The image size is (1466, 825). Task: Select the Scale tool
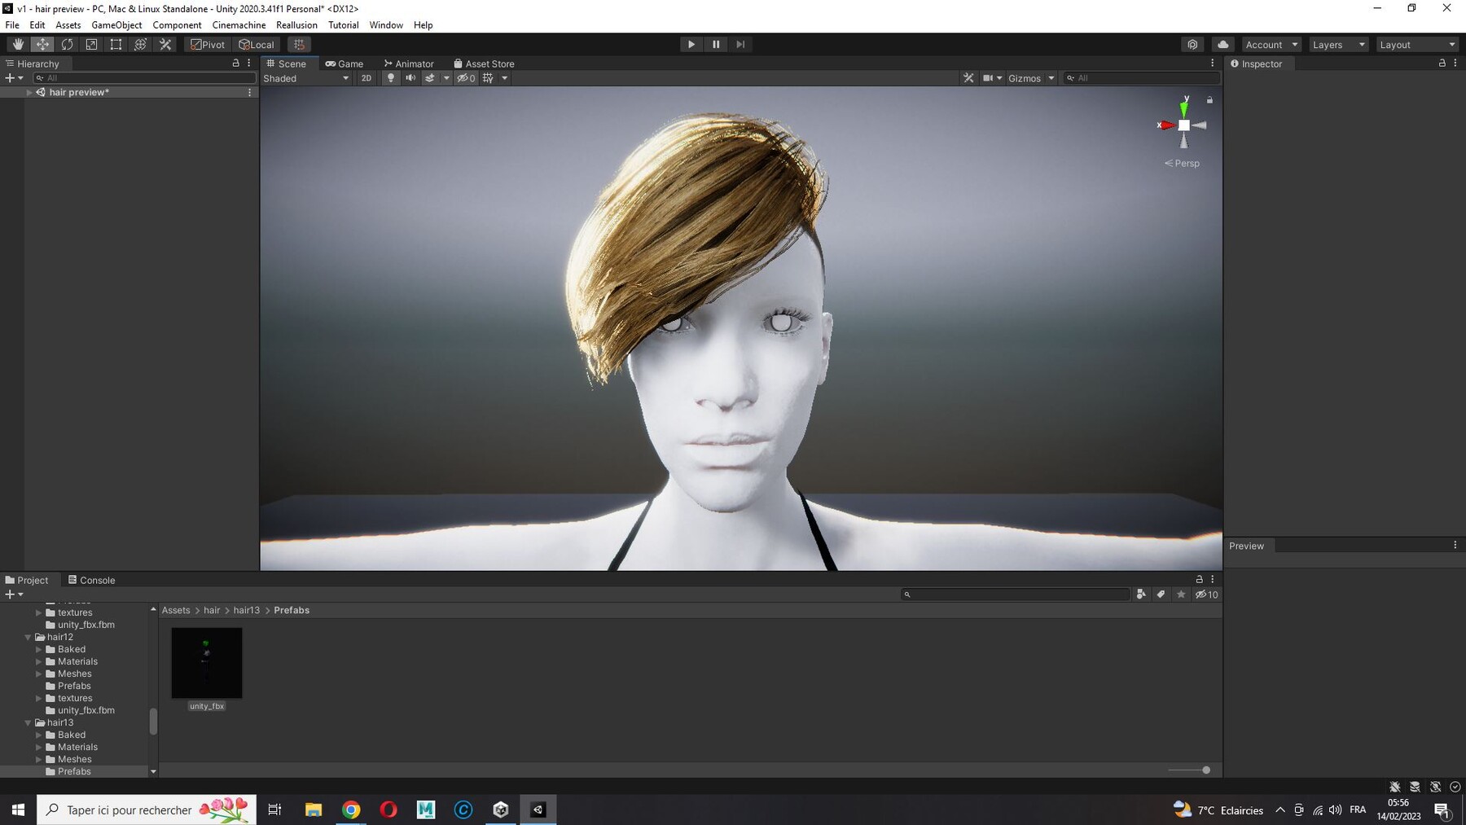(91, 45)
